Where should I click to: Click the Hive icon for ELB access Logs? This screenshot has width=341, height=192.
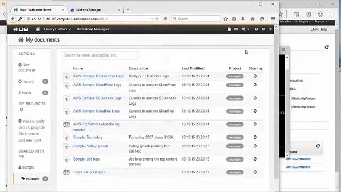67,76
